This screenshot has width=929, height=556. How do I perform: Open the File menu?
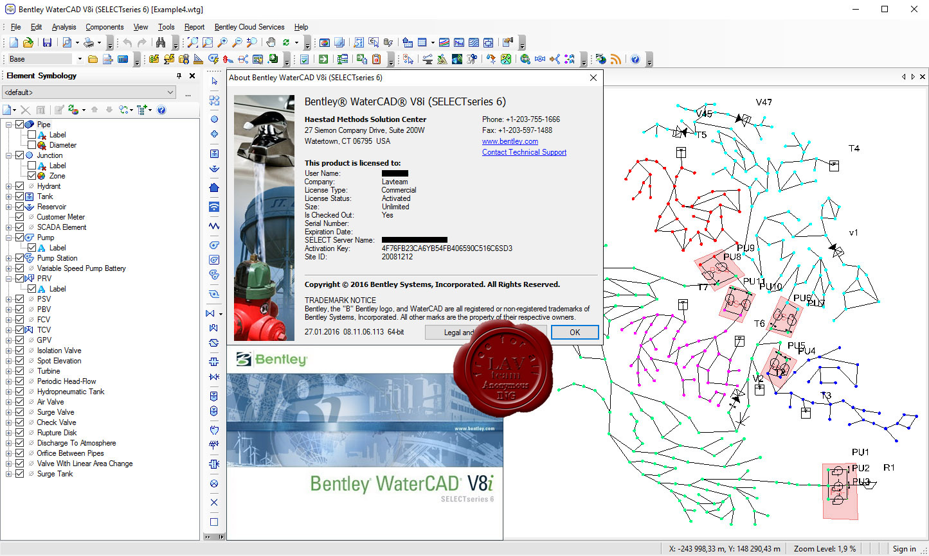point(16,27)
